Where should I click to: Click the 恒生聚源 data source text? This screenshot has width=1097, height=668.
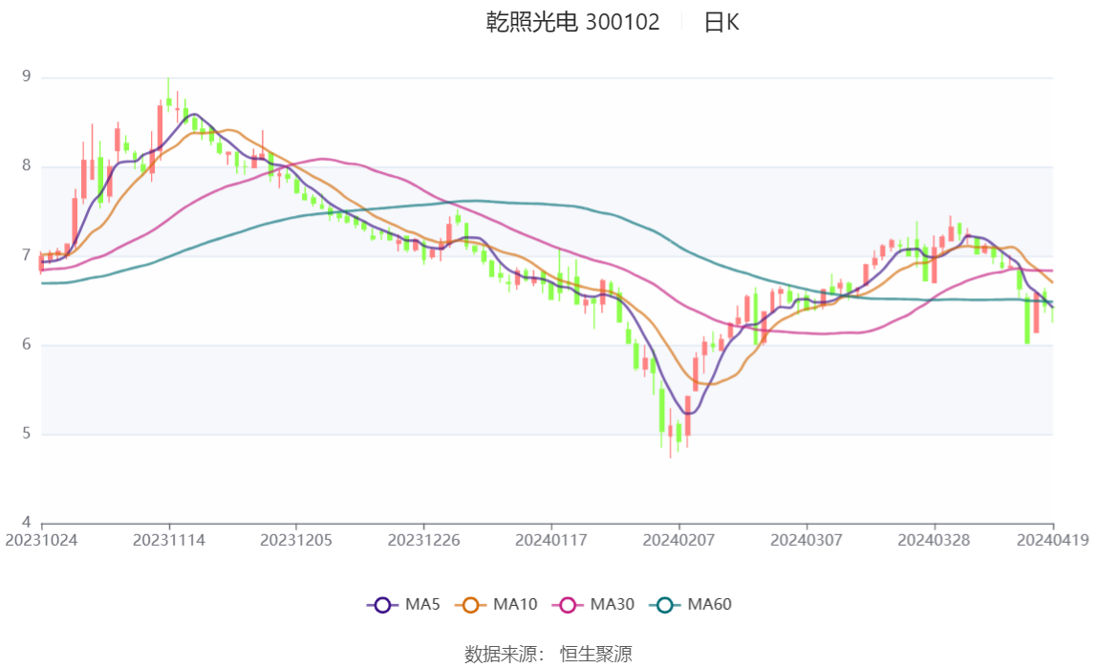click(x=596, y=654)
